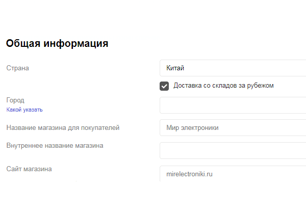Click the Сайт магазина label
Image resolution: width=306 pixels, height=214 pixels.
pos(29,169)
